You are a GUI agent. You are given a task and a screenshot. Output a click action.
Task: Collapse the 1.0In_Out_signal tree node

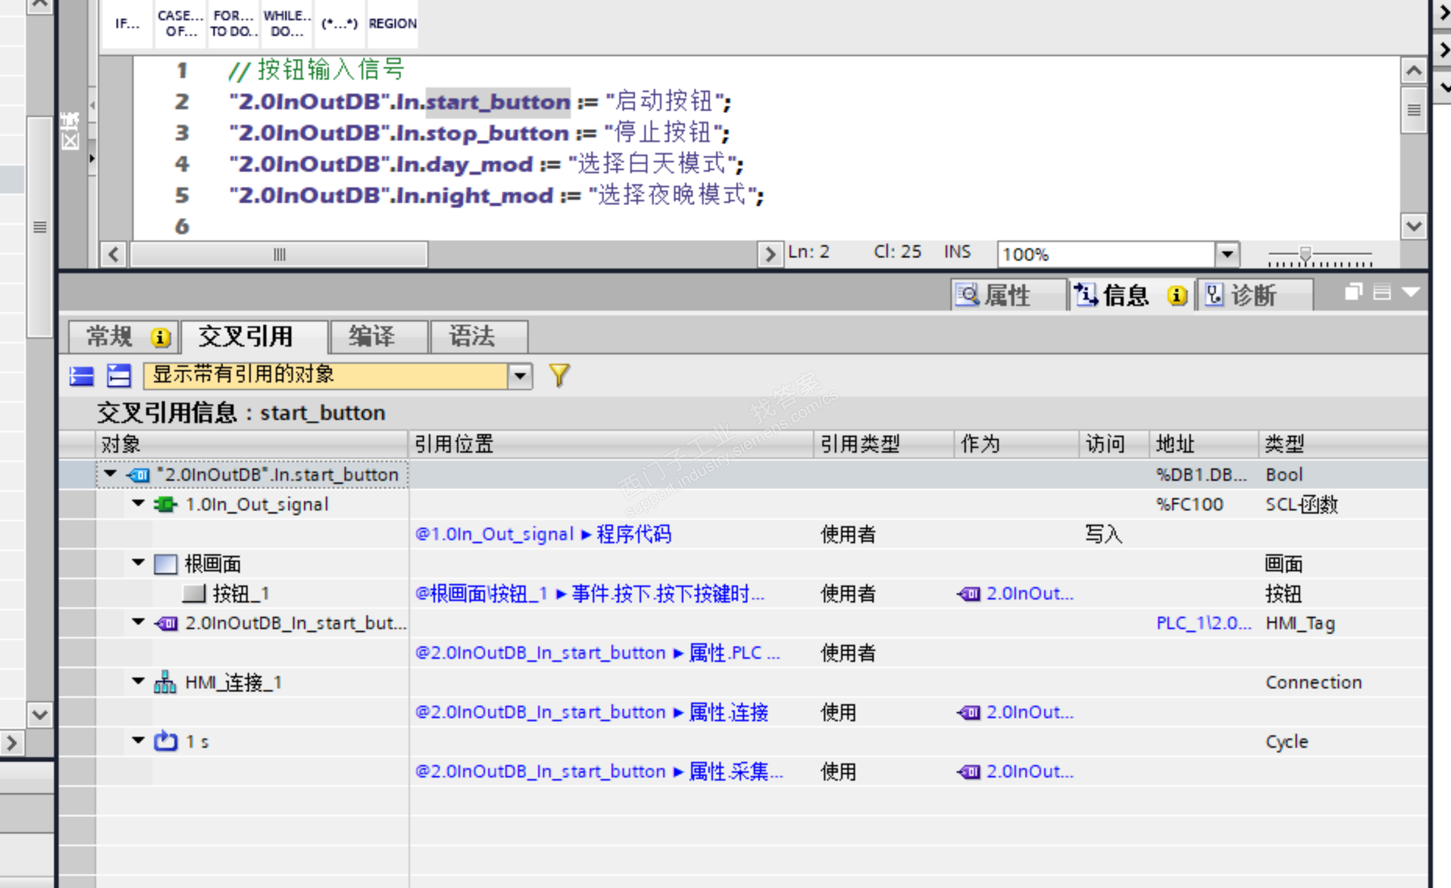pos(139,503)
